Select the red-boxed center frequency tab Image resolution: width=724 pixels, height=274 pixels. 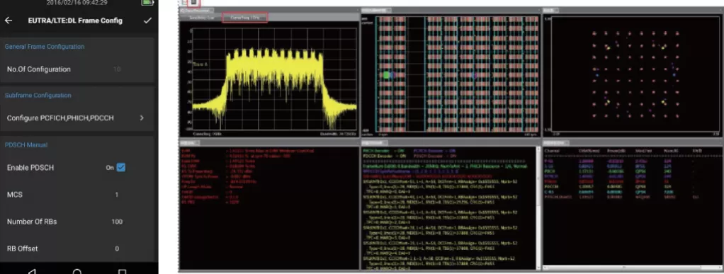244,18
